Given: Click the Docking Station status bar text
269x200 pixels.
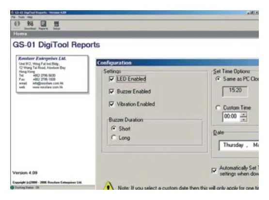Looking at the screenshot, I should pos(27,187).
